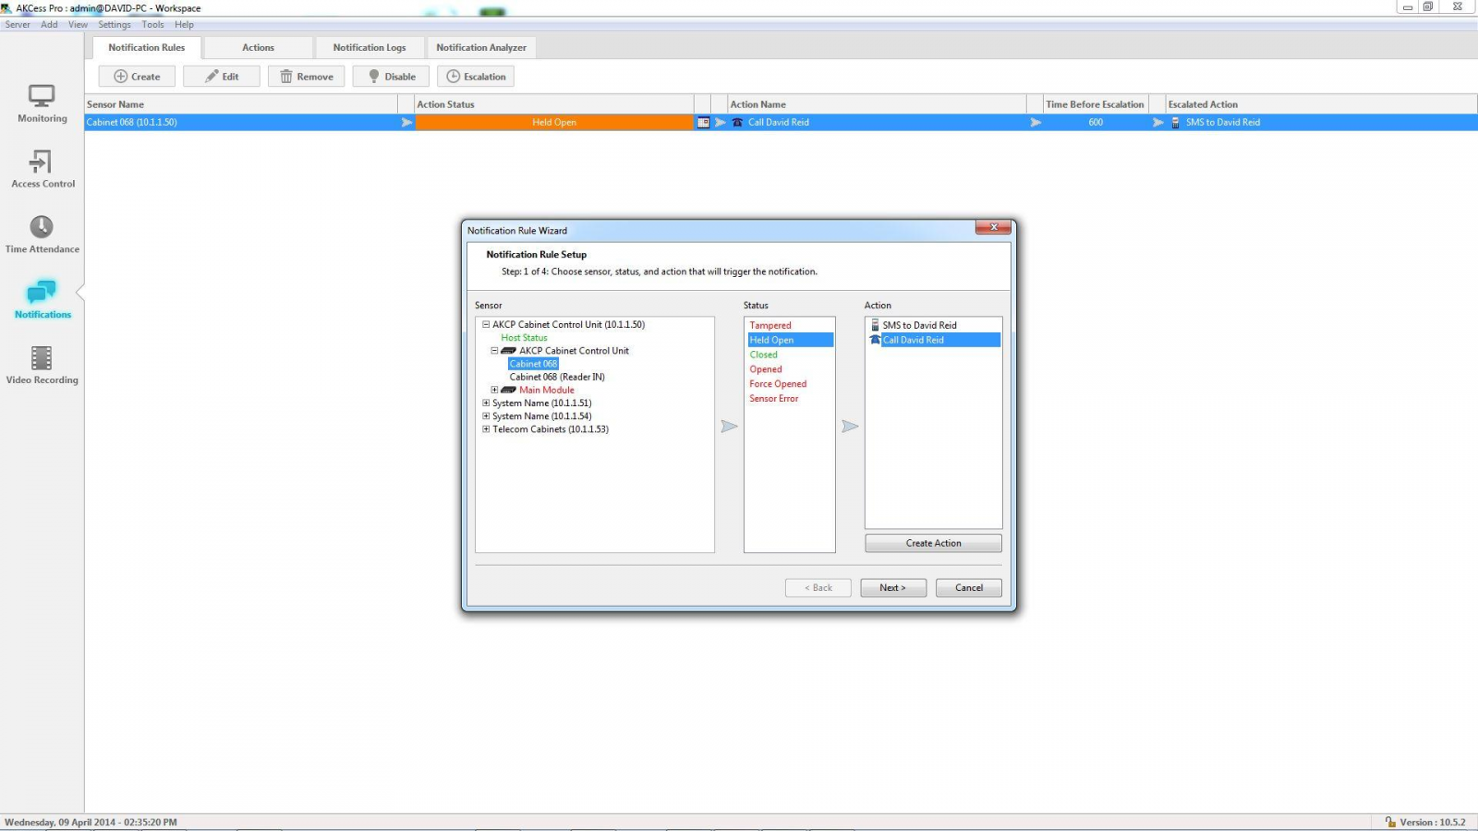Click the Remove toolbar button

[307, 77]
